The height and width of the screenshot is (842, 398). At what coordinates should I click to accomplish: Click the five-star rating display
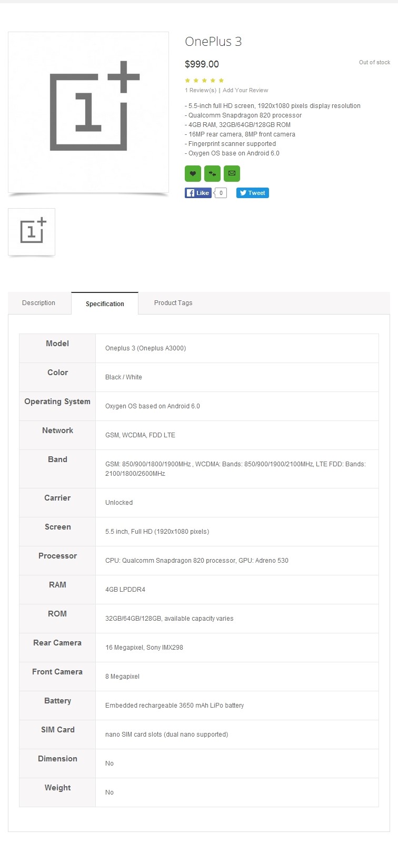pyautogui.click(x=204, y=81)
